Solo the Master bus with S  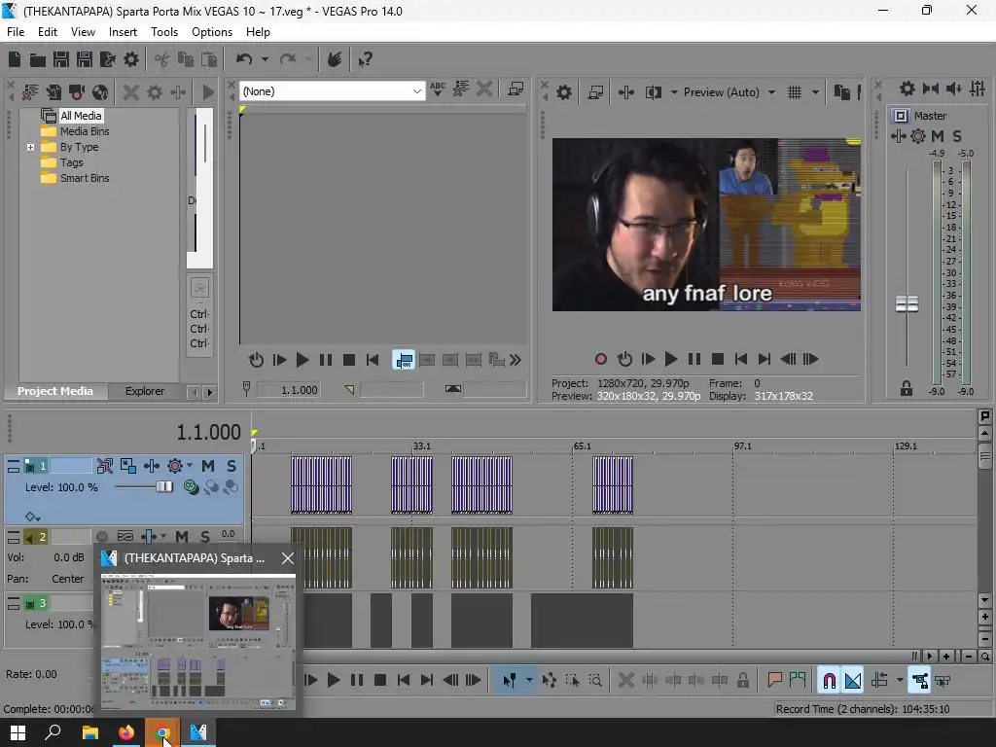(x=957, y=136)
